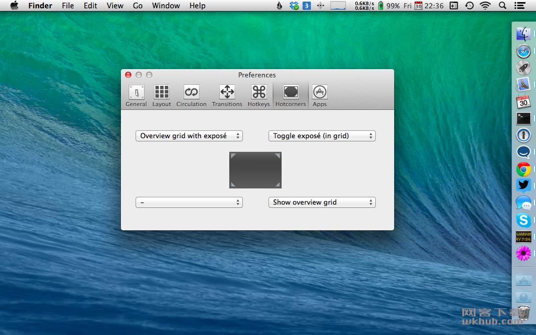This screenshot has height=335, width=536.
Task: Open Spotlight search
Action: [502, 5]
